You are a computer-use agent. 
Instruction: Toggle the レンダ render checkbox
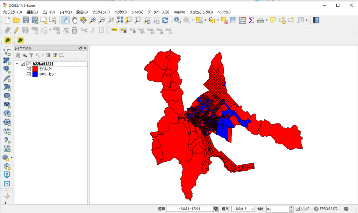[298, 209]
